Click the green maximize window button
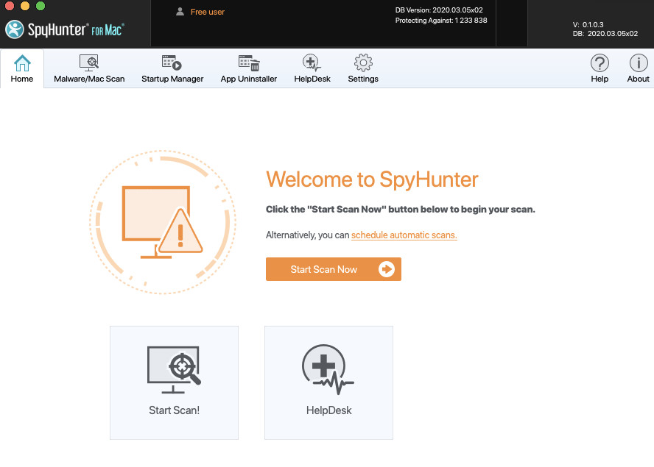654x467 pixels. (41, 5)
